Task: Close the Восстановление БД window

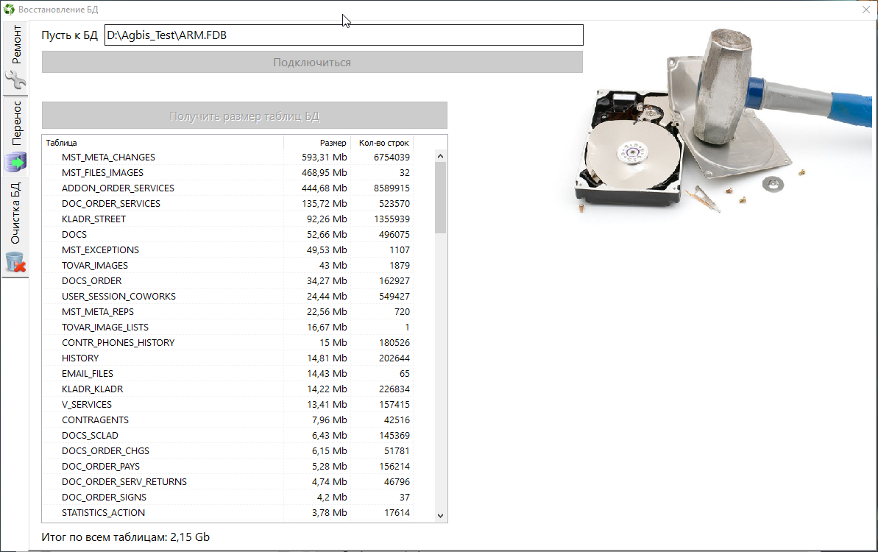Action: (865, 10)
